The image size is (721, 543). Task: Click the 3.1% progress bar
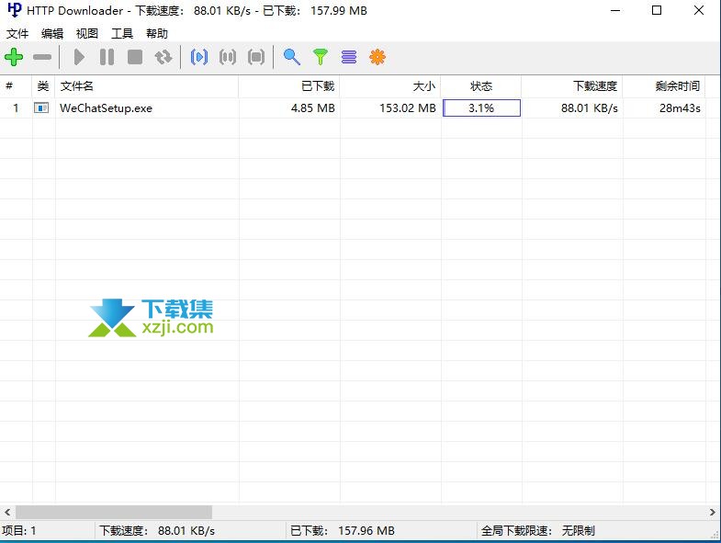point(481,108)
